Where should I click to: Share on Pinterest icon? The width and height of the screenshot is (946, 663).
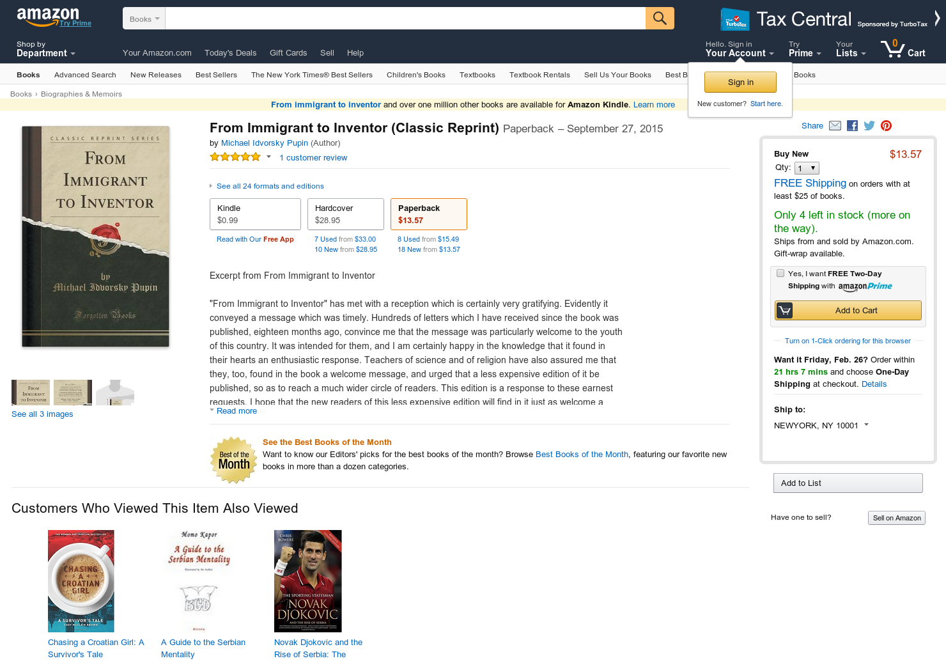pos(886,126)
